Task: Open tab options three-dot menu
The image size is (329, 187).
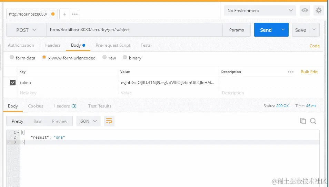Action: click(75, 14)
